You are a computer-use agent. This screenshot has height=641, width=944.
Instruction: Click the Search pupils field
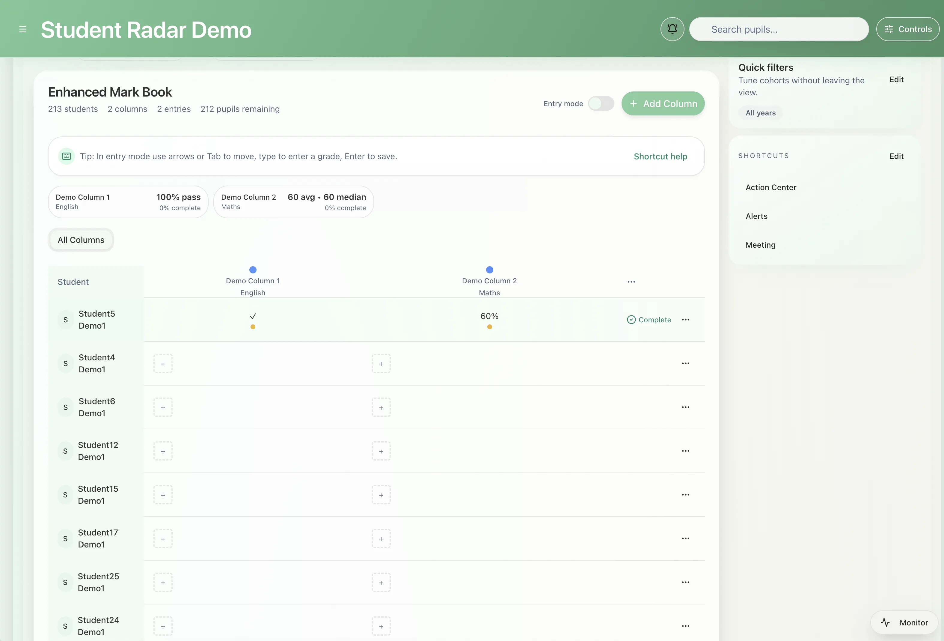(x=779, y=29)
